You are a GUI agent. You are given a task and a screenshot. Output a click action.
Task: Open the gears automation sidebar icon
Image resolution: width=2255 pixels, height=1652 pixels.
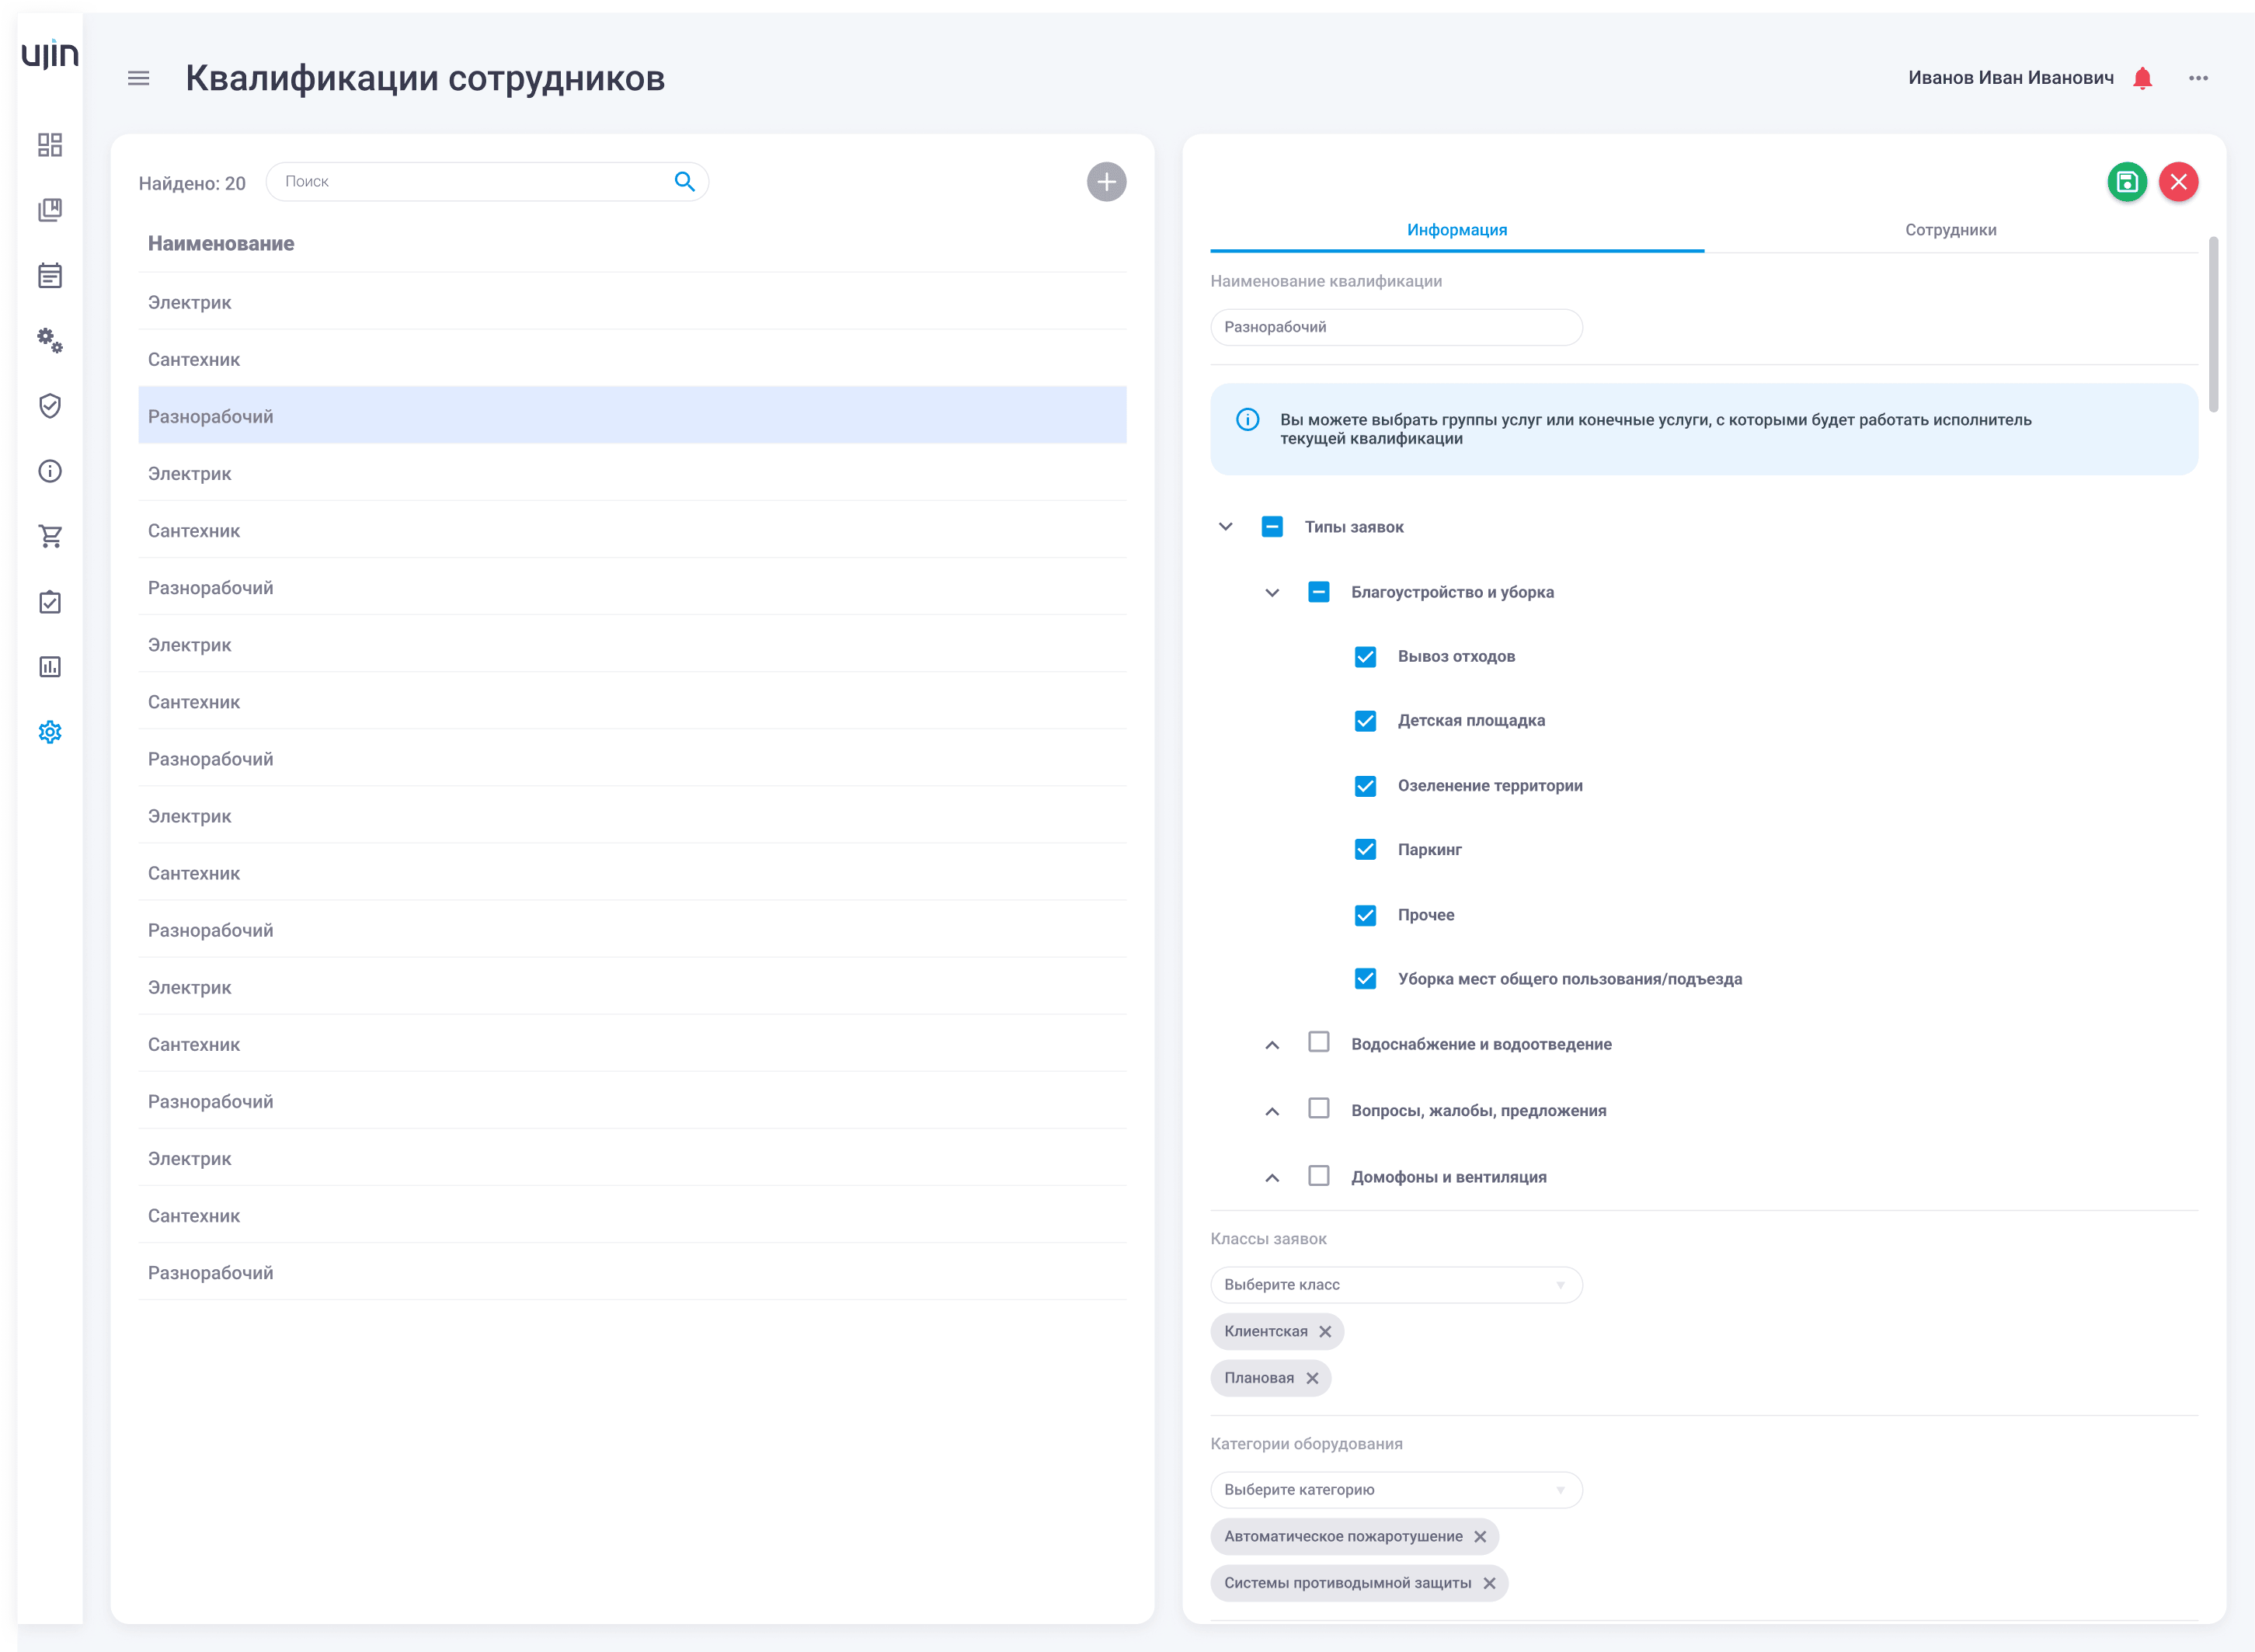click(50, 340)
